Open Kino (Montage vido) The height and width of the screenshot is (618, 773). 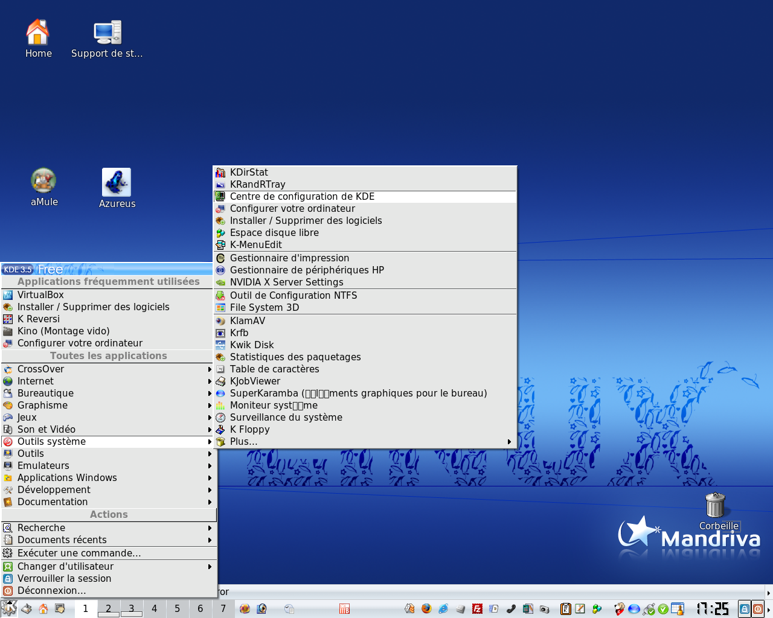[108, 331]
